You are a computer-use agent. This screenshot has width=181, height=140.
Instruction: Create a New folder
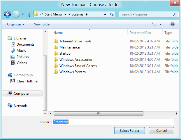tap(42, 24)
